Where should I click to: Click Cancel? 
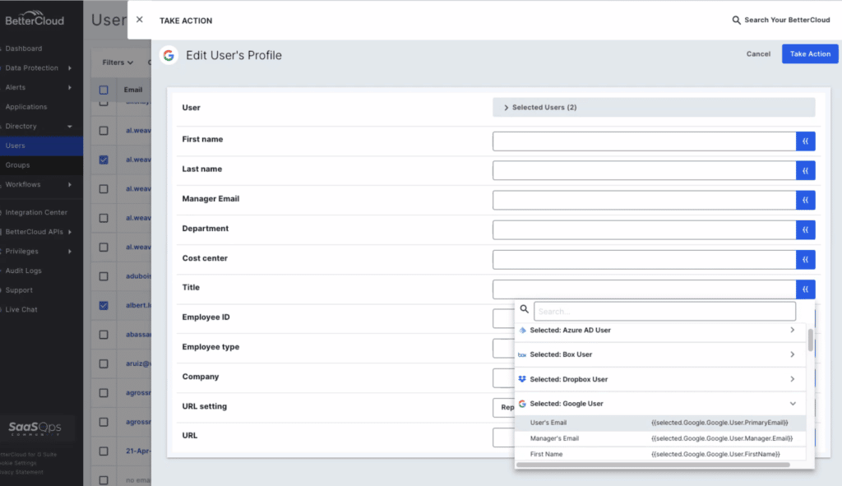coord(758,53)
